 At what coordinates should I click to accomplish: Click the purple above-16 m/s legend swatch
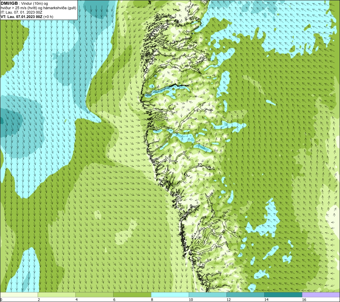pyautogui.click(x=321, y=295)
